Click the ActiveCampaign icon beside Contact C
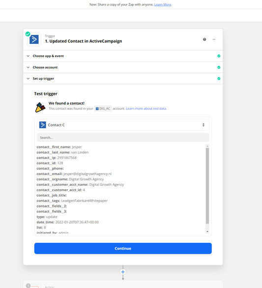This screenshot has width=262, height=288. pos(43,125)
